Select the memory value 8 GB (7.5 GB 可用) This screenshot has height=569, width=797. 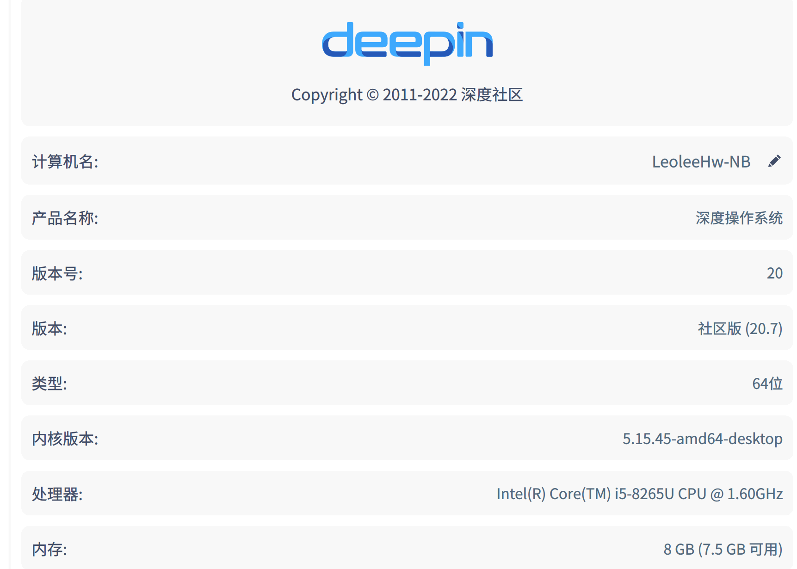(x=723, y=549)
